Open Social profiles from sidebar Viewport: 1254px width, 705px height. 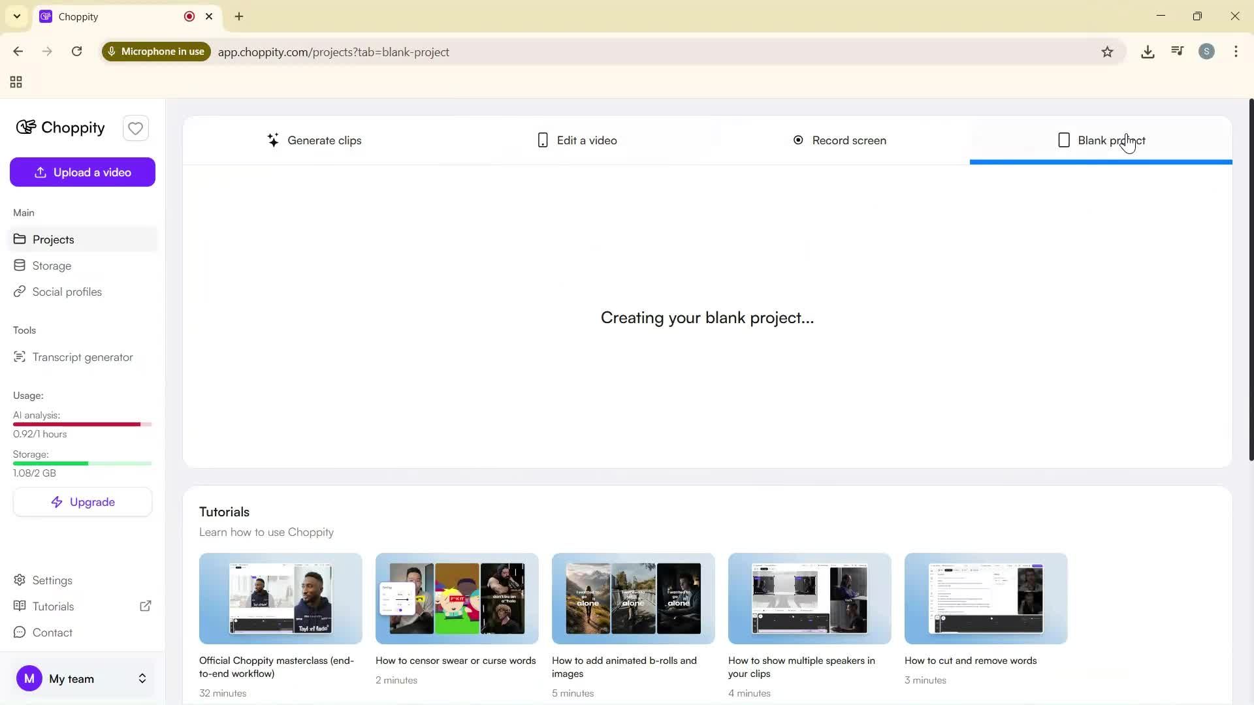coord(66,291)
